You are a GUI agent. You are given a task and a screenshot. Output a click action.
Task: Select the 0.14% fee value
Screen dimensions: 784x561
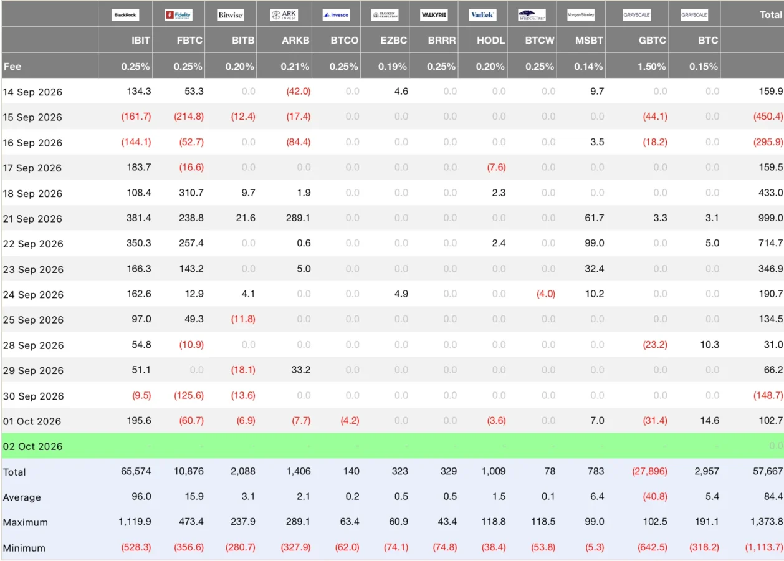[589, 66]
